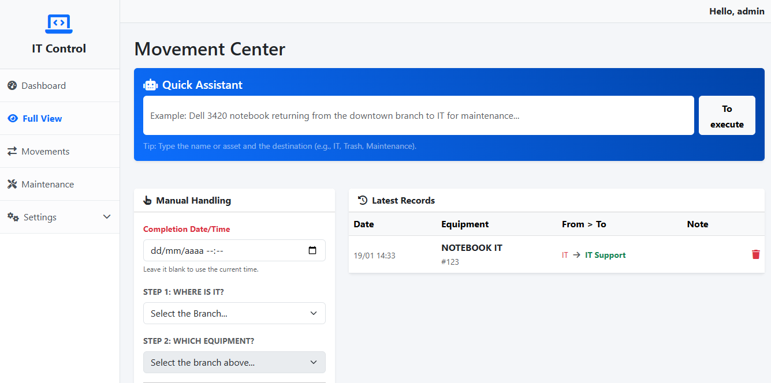Click the Dashboard gauge icon
Screen dimensions: 771x383
point(12,85)
